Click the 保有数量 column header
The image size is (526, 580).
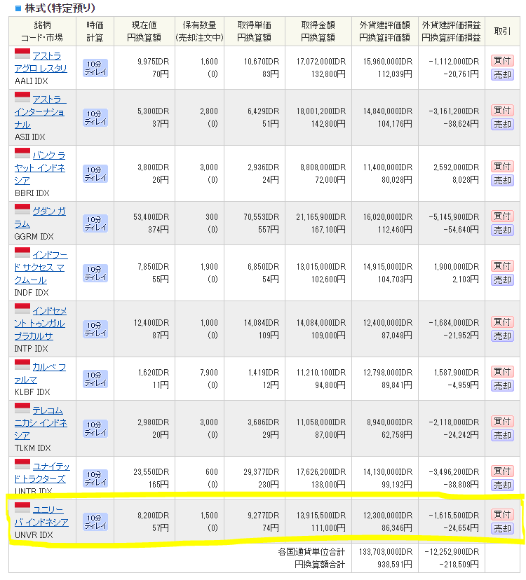pyautogui.click(x=199, y=31)
